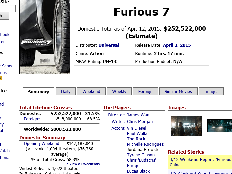
Task: Switch to the Daily tab
Action: [66, 91]
